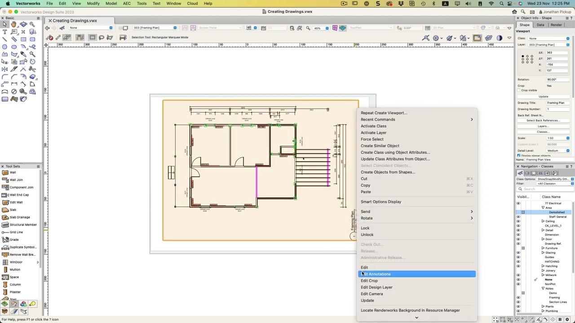
Task: Click the Classes... button
Action: [544, 132]
